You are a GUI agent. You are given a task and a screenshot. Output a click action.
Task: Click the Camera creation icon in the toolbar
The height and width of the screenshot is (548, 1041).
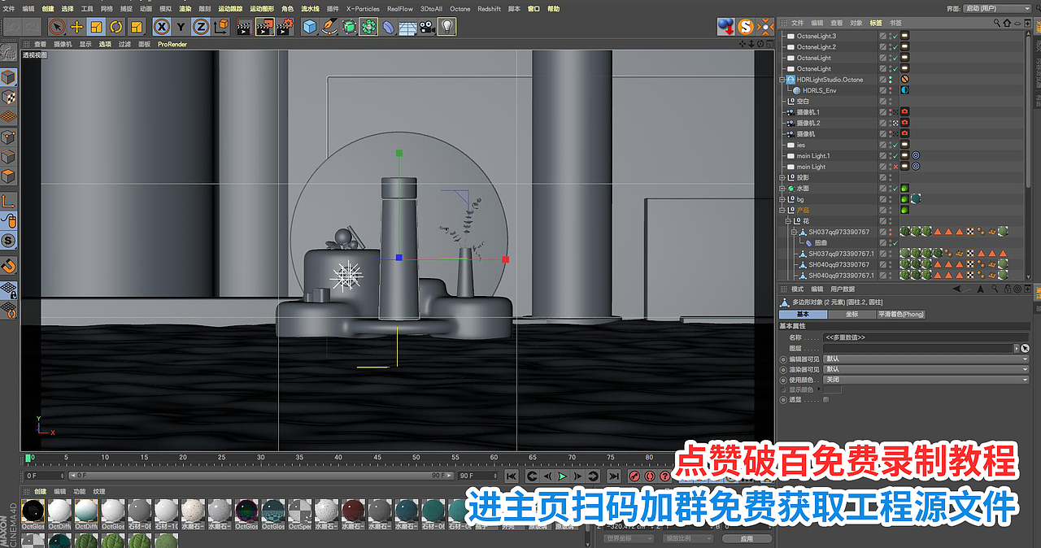pos(429,26)
